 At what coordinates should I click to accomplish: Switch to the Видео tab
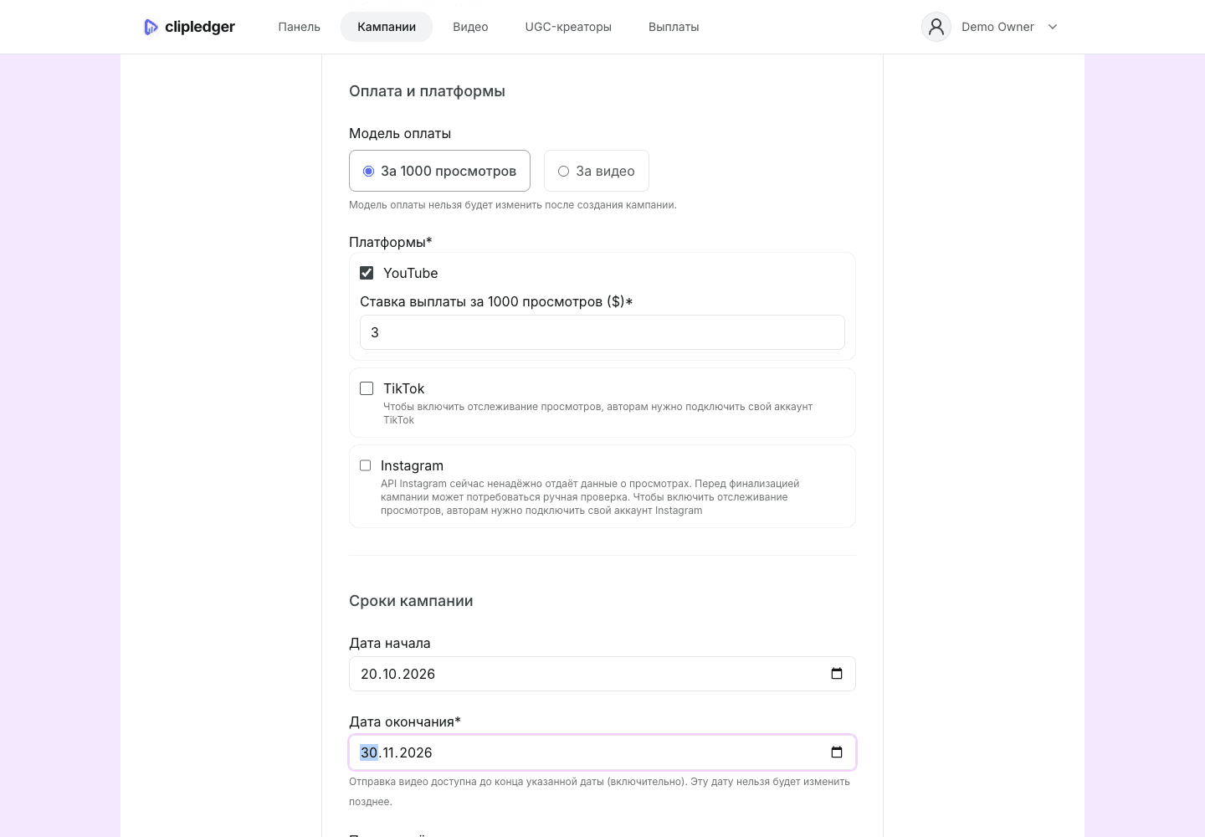pos(470,27)
